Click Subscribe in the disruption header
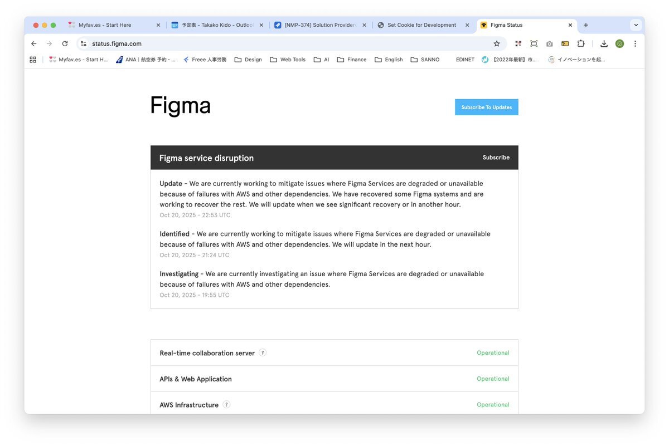Image resolution: width=669 pixels, height=446 pixels. coord(496,158)
